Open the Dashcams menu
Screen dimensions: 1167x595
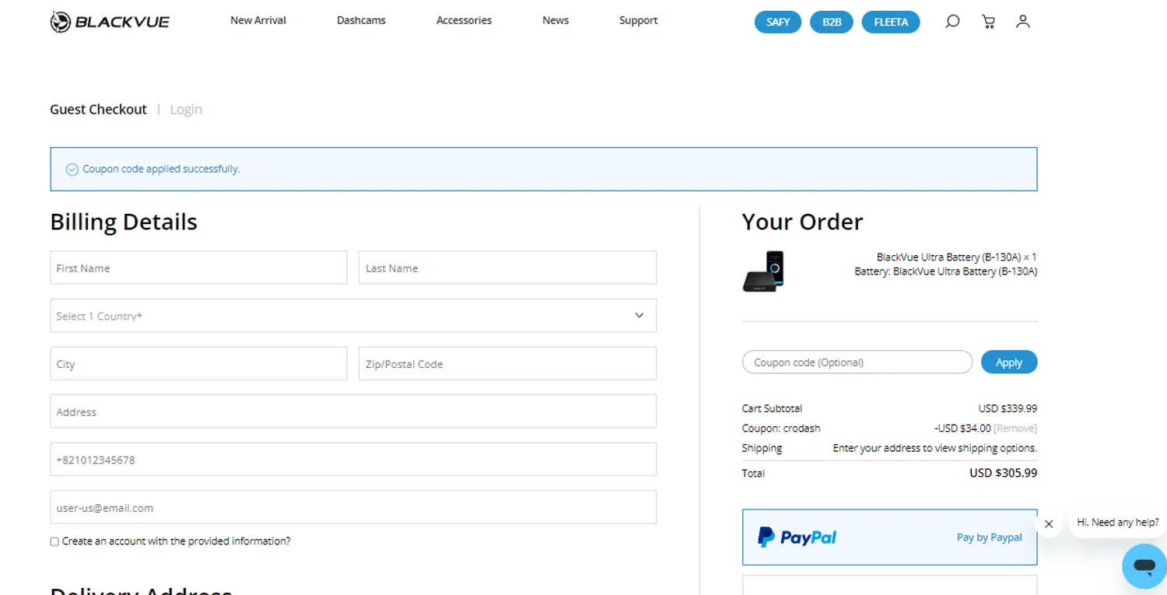(x=361, y=20)
